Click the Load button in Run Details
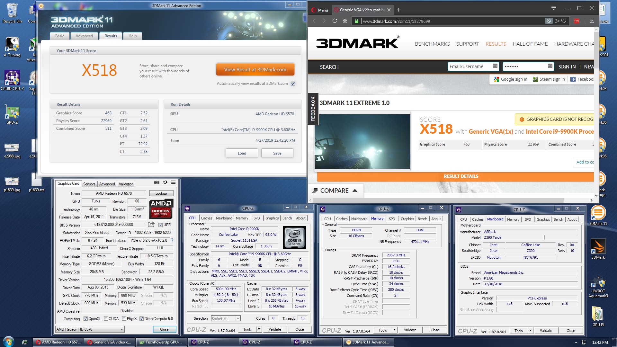The image size is (617, 347). 242,153
